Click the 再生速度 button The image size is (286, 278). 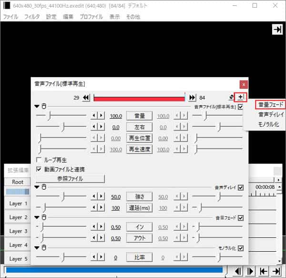(x=139, y=149)
